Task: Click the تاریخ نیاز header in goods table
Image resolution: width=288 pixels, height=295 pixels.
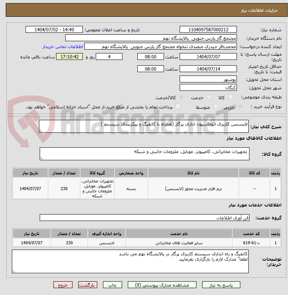Action: 30,173
